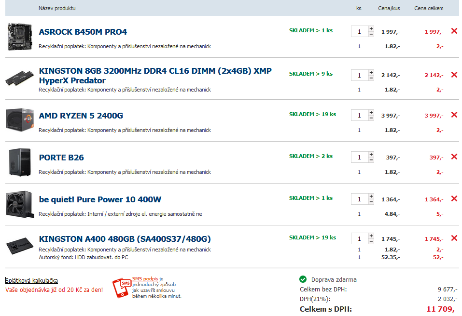Image resolution: width=462 pixels, height=316 pixels.
Task: Remove ASROCK B450M PRO4 from cart
Action: click(x=454, y=31)
